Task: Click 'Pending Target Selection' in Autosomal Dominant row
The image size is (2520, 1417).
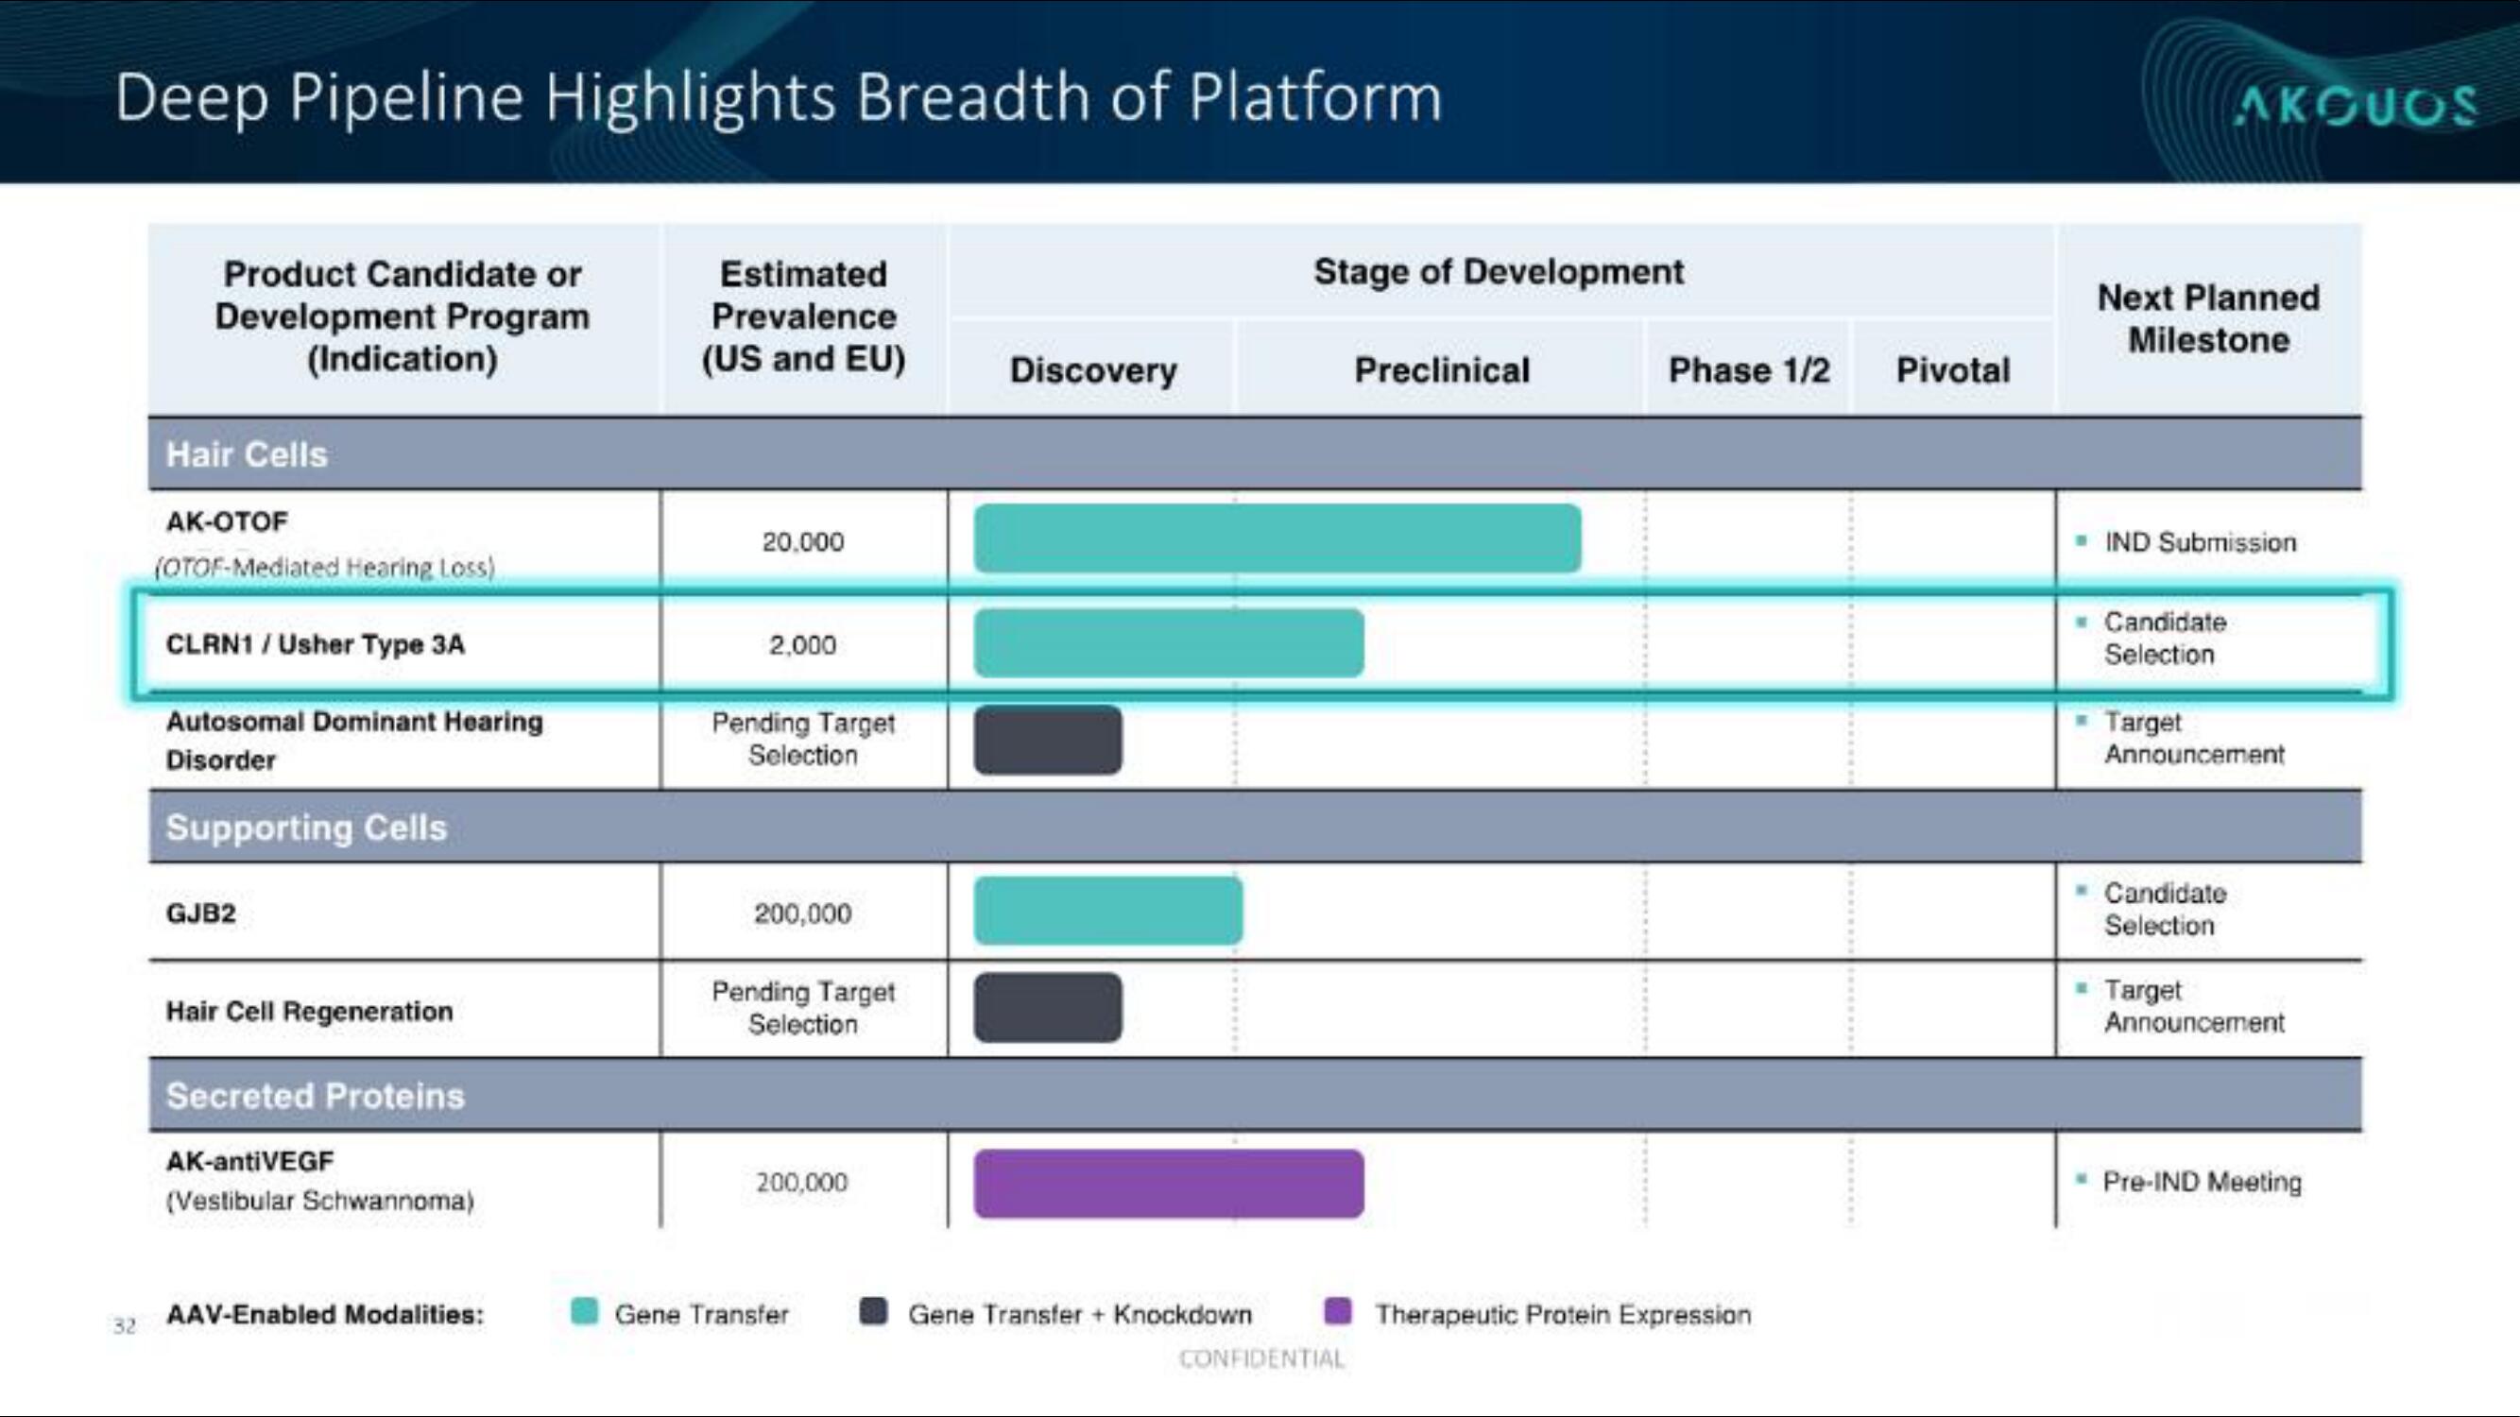Action: [803, 739]
